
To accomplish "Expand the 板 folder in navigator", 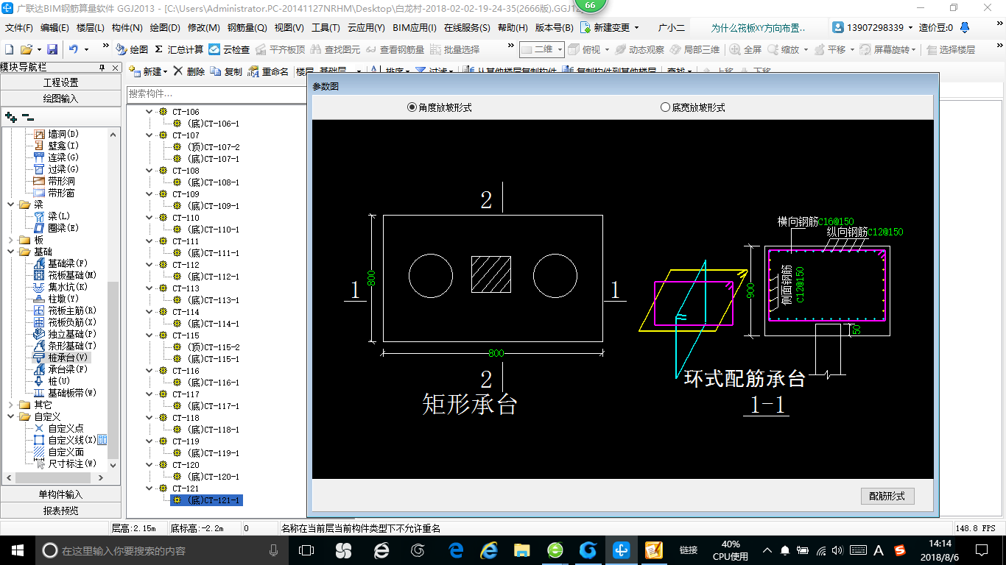I will [x=10, y=240].
